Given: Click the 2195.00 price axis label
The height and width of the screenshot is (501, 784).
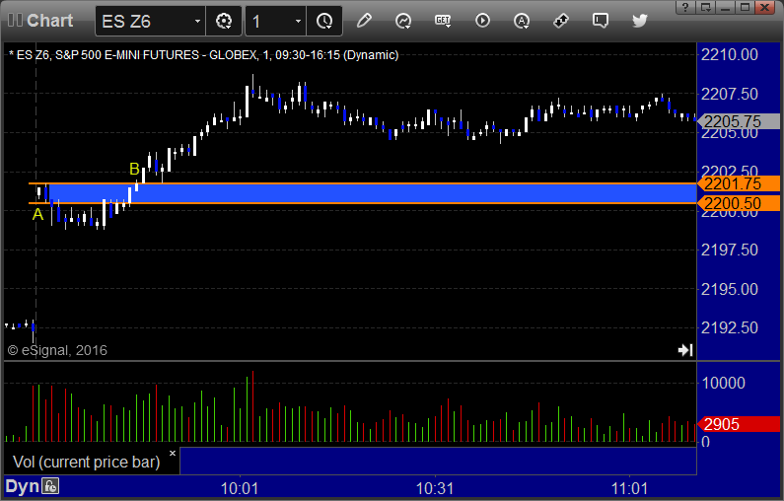Looking at the screenshot, I should pos(730,289).
